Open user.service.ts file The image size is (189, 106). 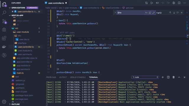25,54
